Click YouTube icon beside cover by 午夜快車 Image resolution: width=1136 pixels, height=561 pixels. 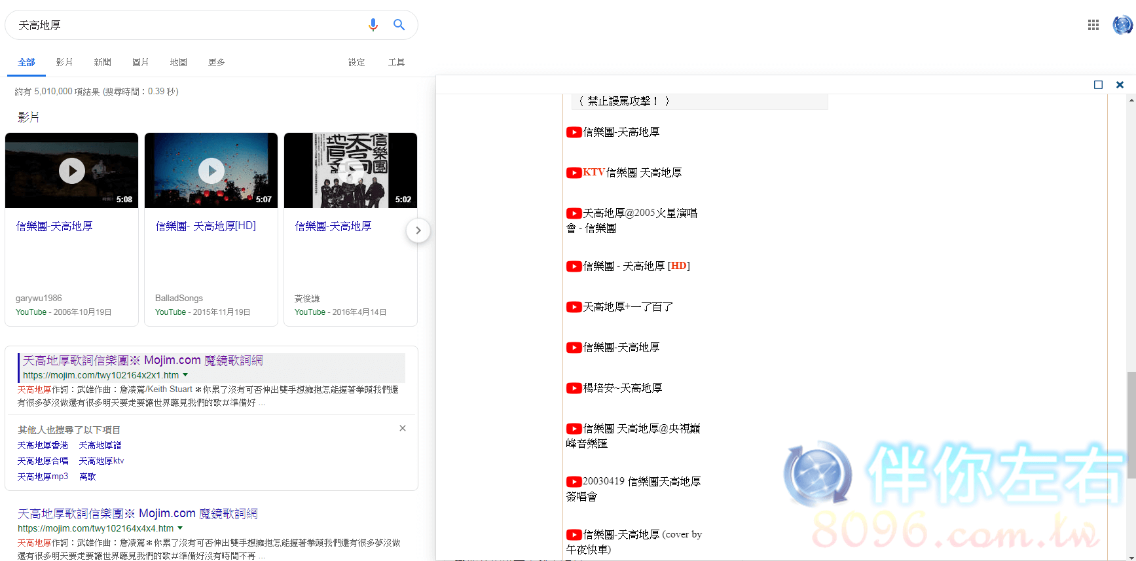[574, 535]
